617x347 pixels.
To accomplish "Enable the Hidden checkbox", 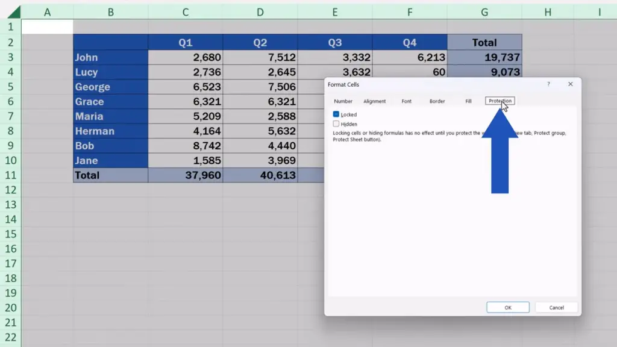I will tap(336, 124).
